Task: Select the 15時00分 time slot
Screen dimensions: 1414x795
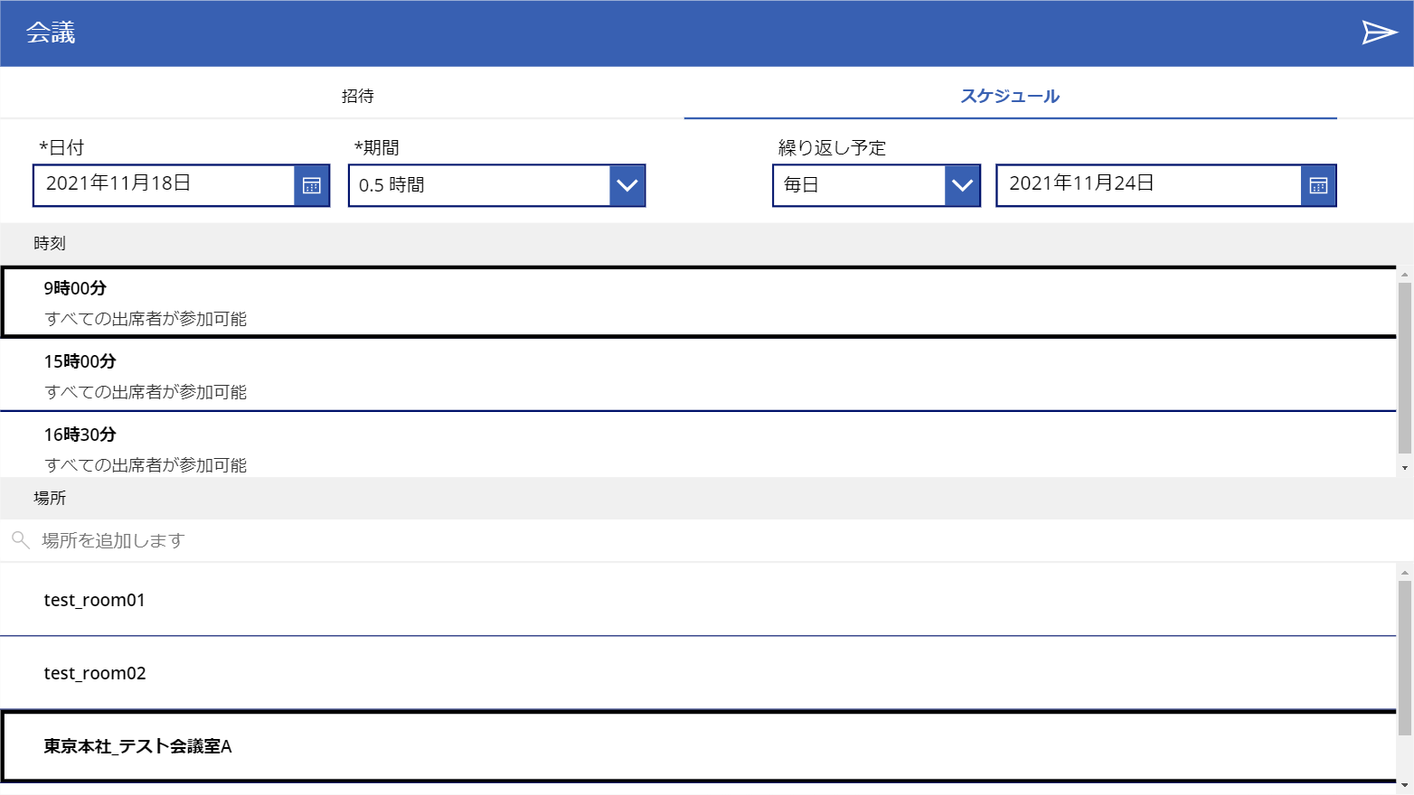Action: (698, 375)
